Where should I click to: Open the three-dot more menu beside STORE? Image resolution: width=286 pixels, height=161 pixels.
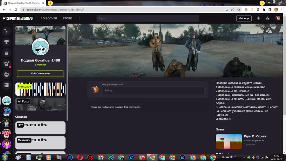tap(79, 18)
